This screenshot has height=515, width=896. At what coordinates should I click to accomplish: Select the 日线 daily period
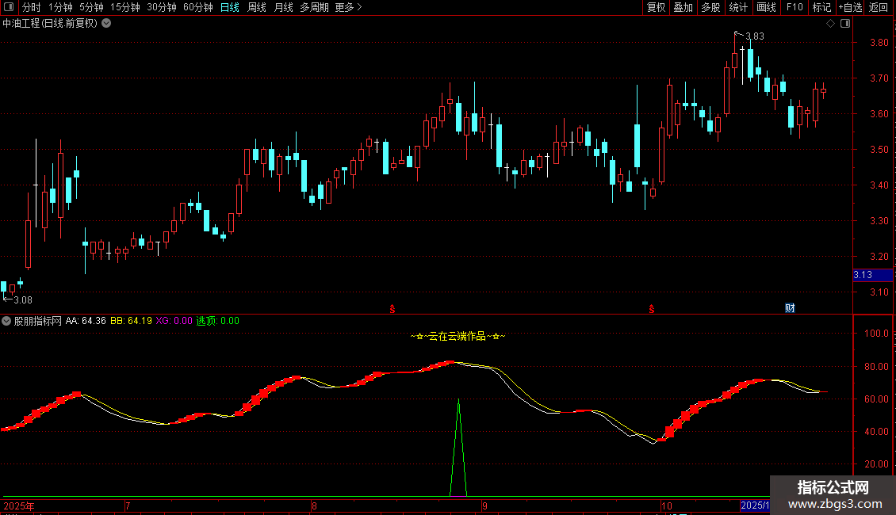tap(230, 7)
